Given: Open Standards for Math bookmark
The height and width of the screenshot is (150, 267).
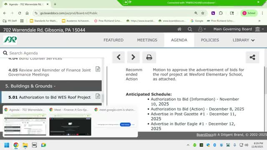Looking at the screenshot, I should 43,21.
